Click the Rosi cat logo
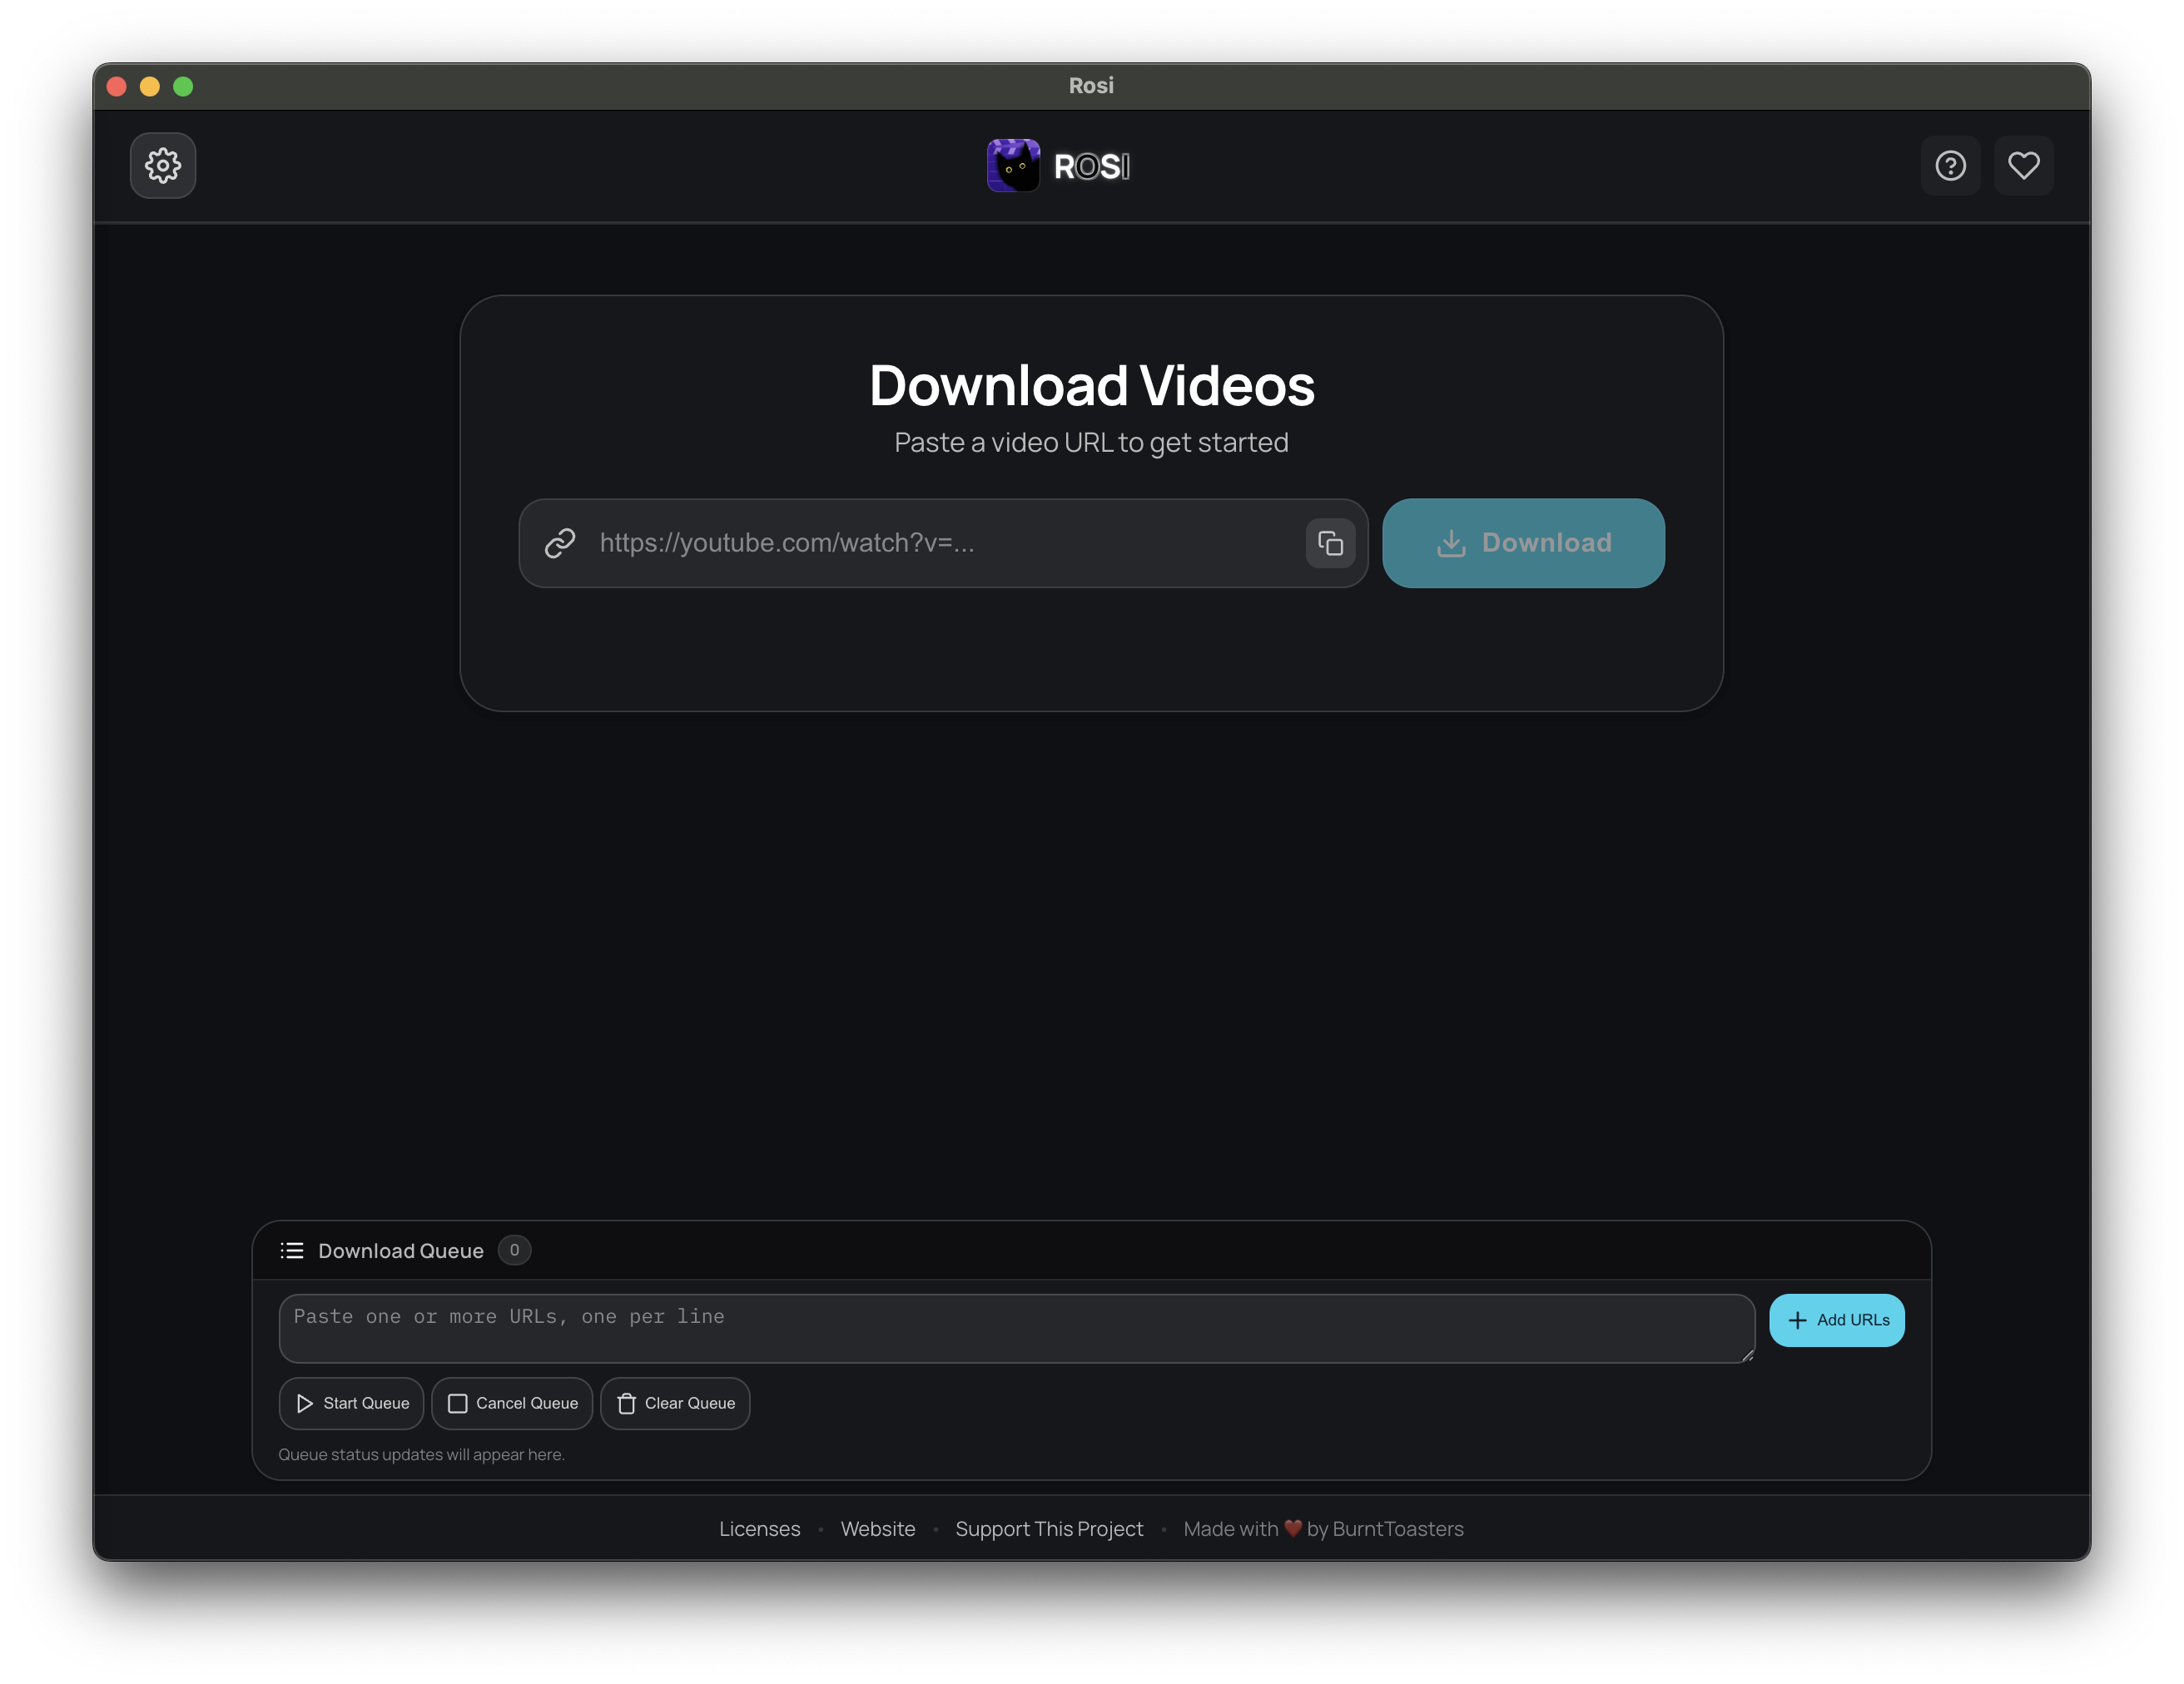Screen dimensions: 2184x1684 pos(1013,166)
